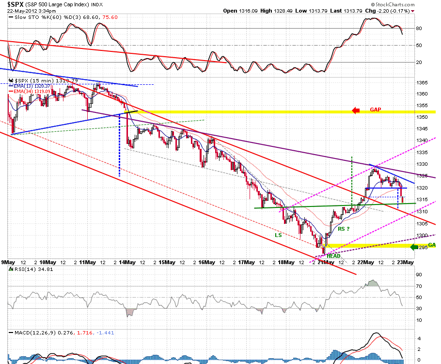Click the $SPX ticker symbol title
The height and width of the screenshot is (364, 441).
pyautogui.click(x=15, y=4)
